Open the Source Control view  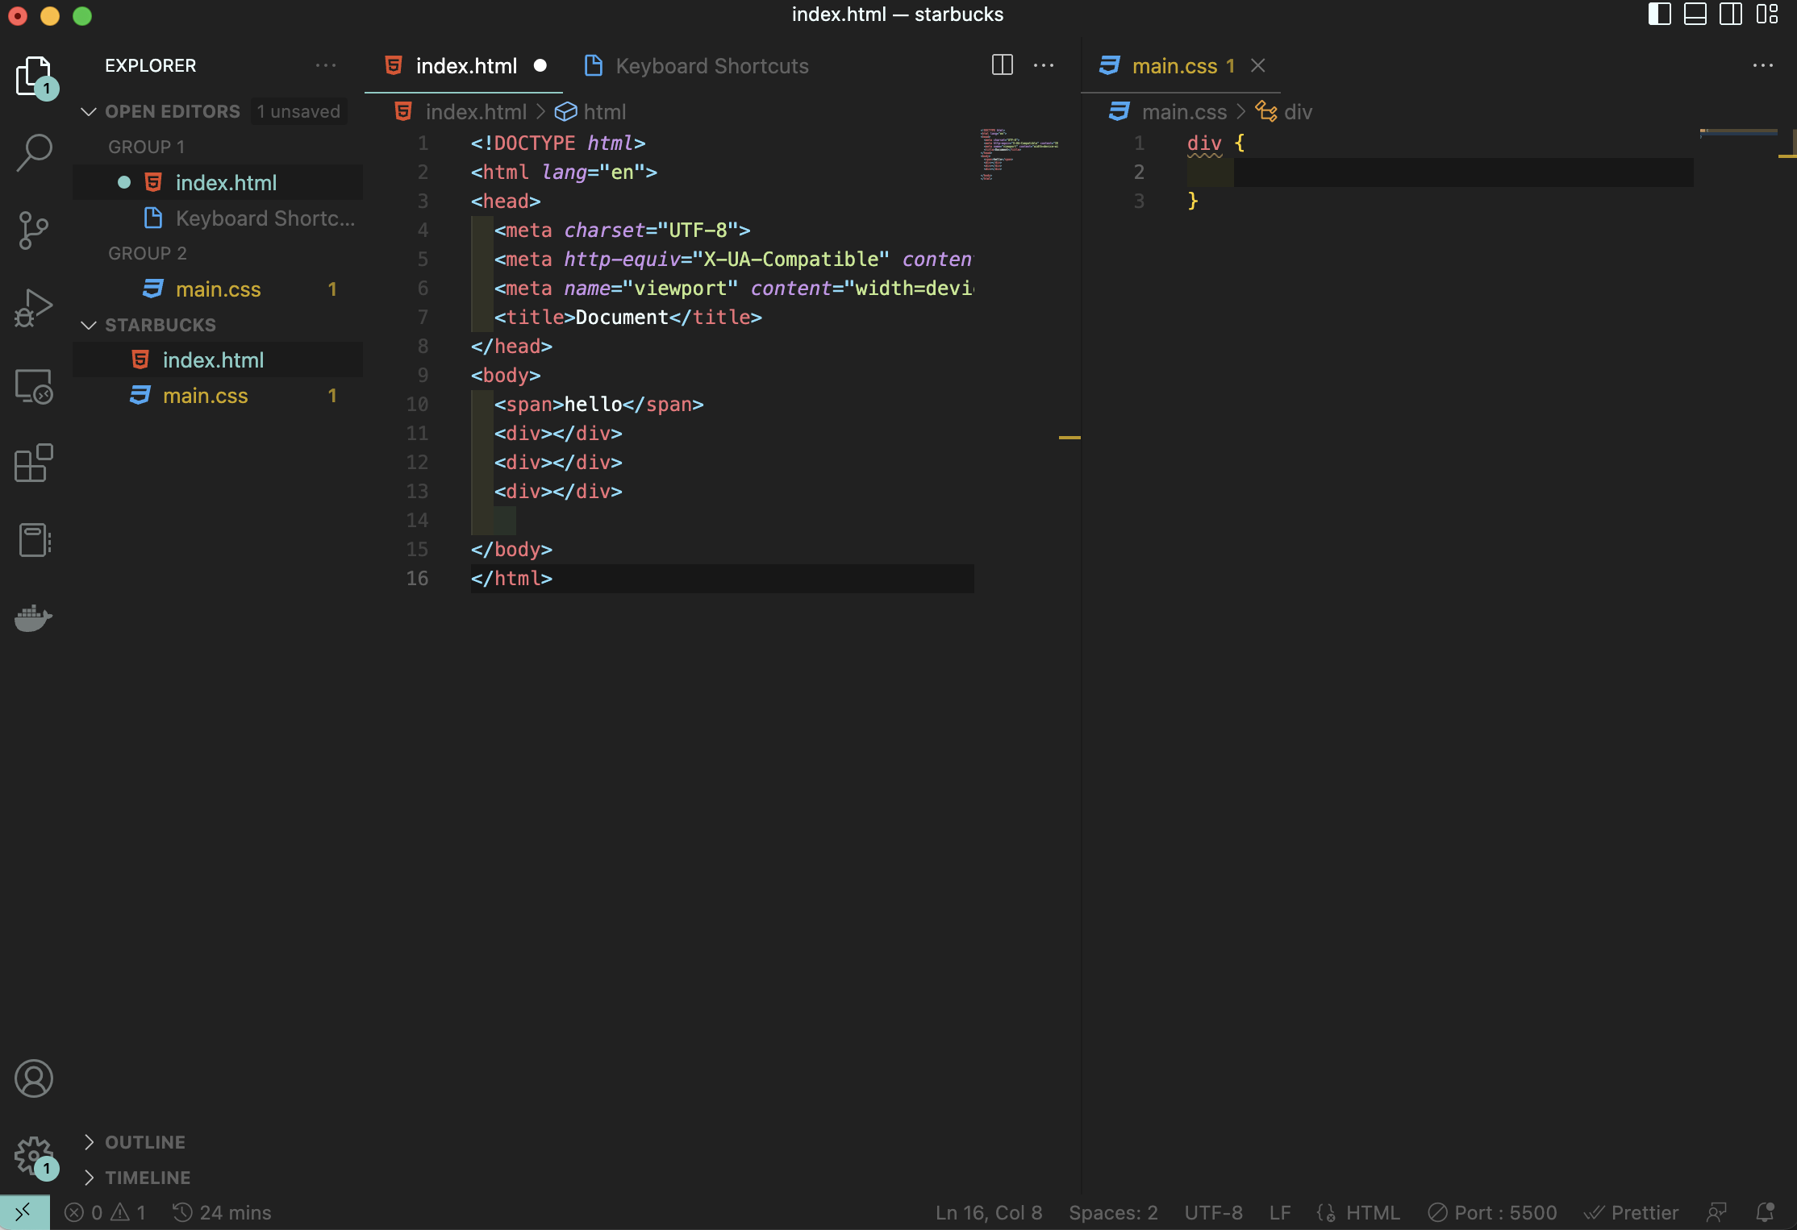[34, 231]
